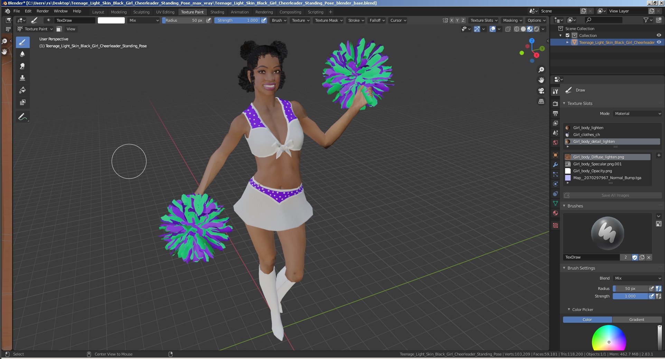Switch perspective/orthographic grid icon
Viewport: 665px width, 359px height.
coord(541,101)
